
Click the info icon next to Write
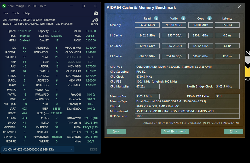183,18
